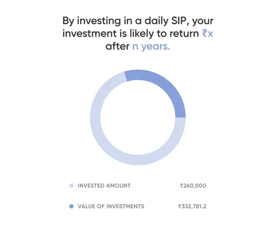Click the rupee symbol before x

[x=205, y=33]
